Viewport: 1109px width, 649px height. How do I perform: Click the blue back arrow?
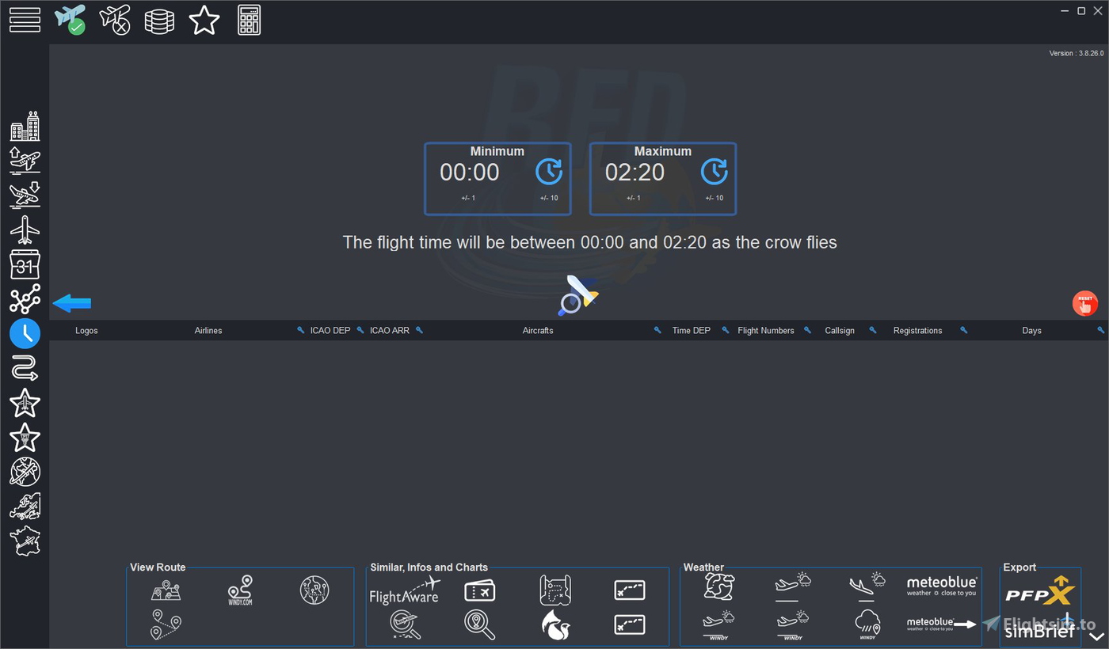71,302
